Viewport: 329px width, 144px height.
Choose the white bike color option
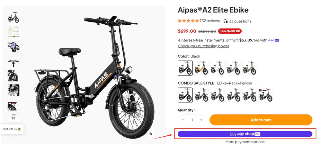point(218,68)
